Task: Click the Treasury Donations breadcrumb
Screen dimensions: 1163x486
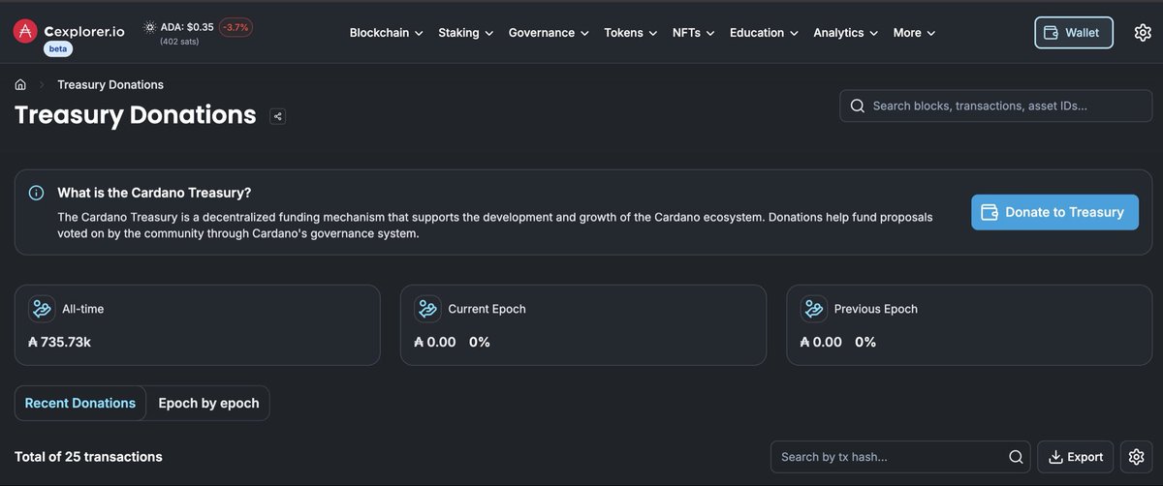Action: (x=110, y=85)
